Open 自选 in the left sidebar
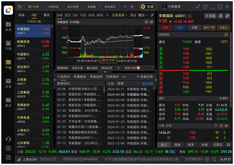Viewport: 234px width, 165px height. pos(8,26)
